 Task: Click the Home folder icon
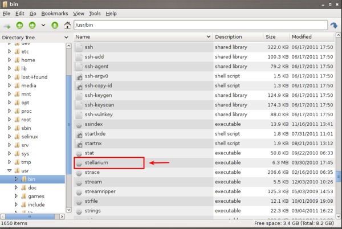point(67,25)
